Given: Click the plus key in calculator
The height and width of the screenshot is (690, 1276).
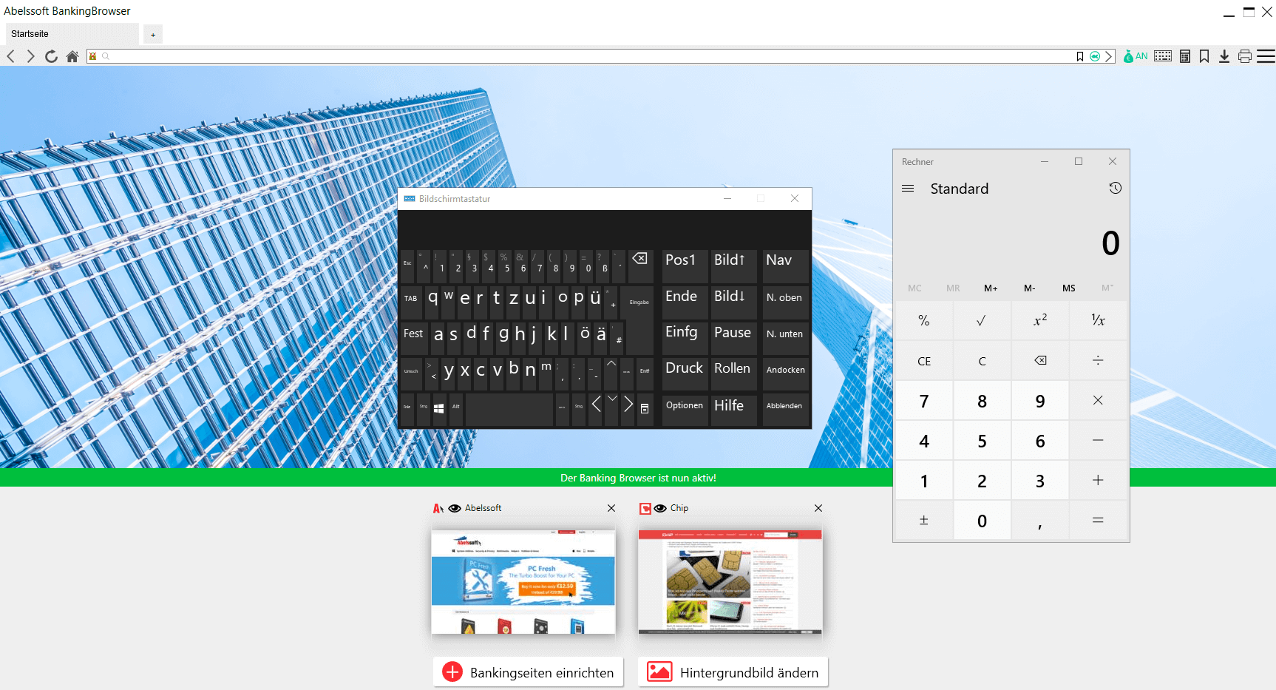Looking at the screenshot, I should point(1098,481).
